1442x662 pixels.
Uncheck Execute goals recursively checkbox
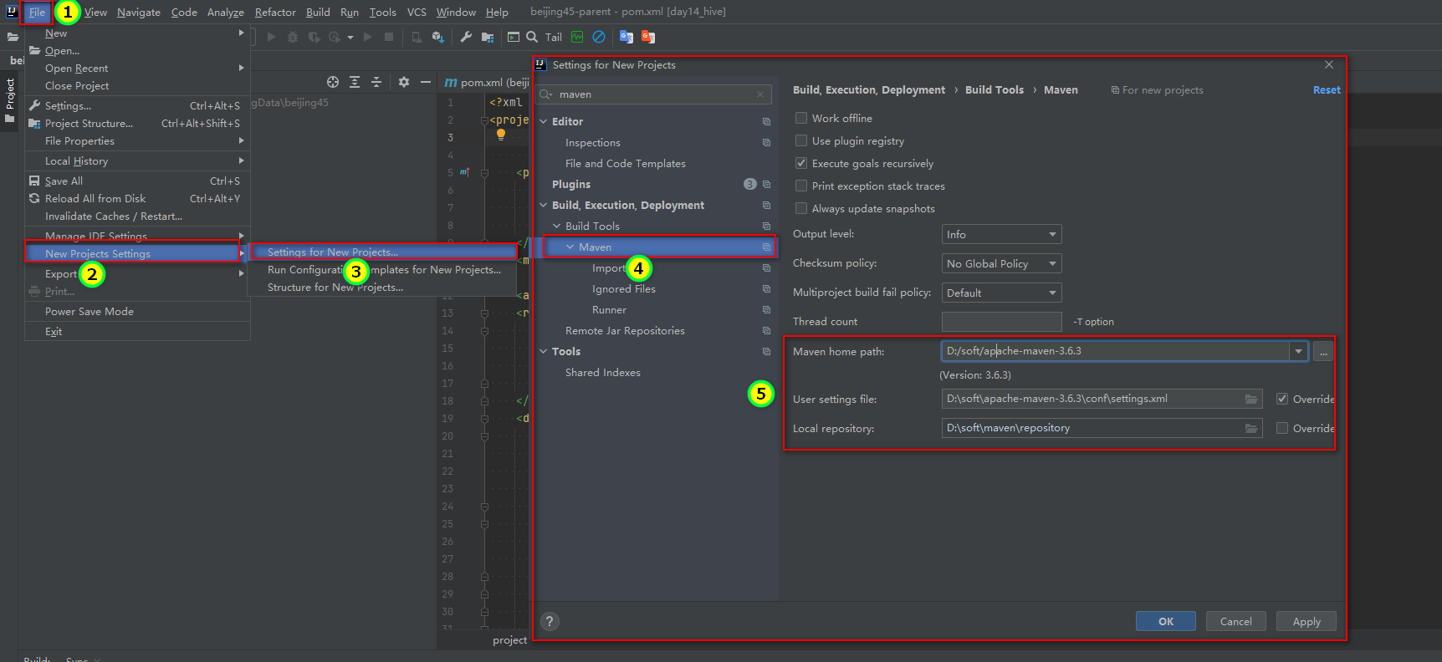point(801,163)
